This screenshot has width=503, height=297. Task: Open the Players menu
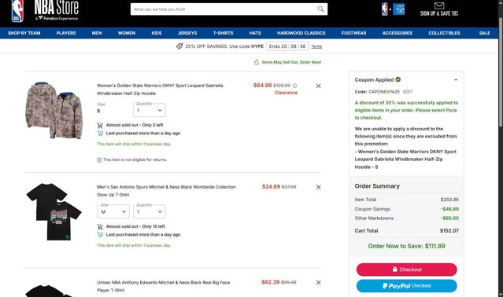(x=66, y=33)
